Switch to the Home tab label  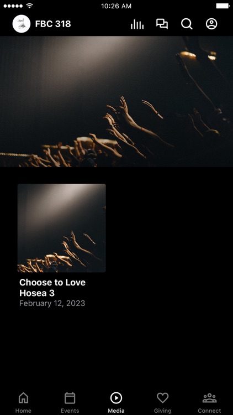(x=23, y=411)
